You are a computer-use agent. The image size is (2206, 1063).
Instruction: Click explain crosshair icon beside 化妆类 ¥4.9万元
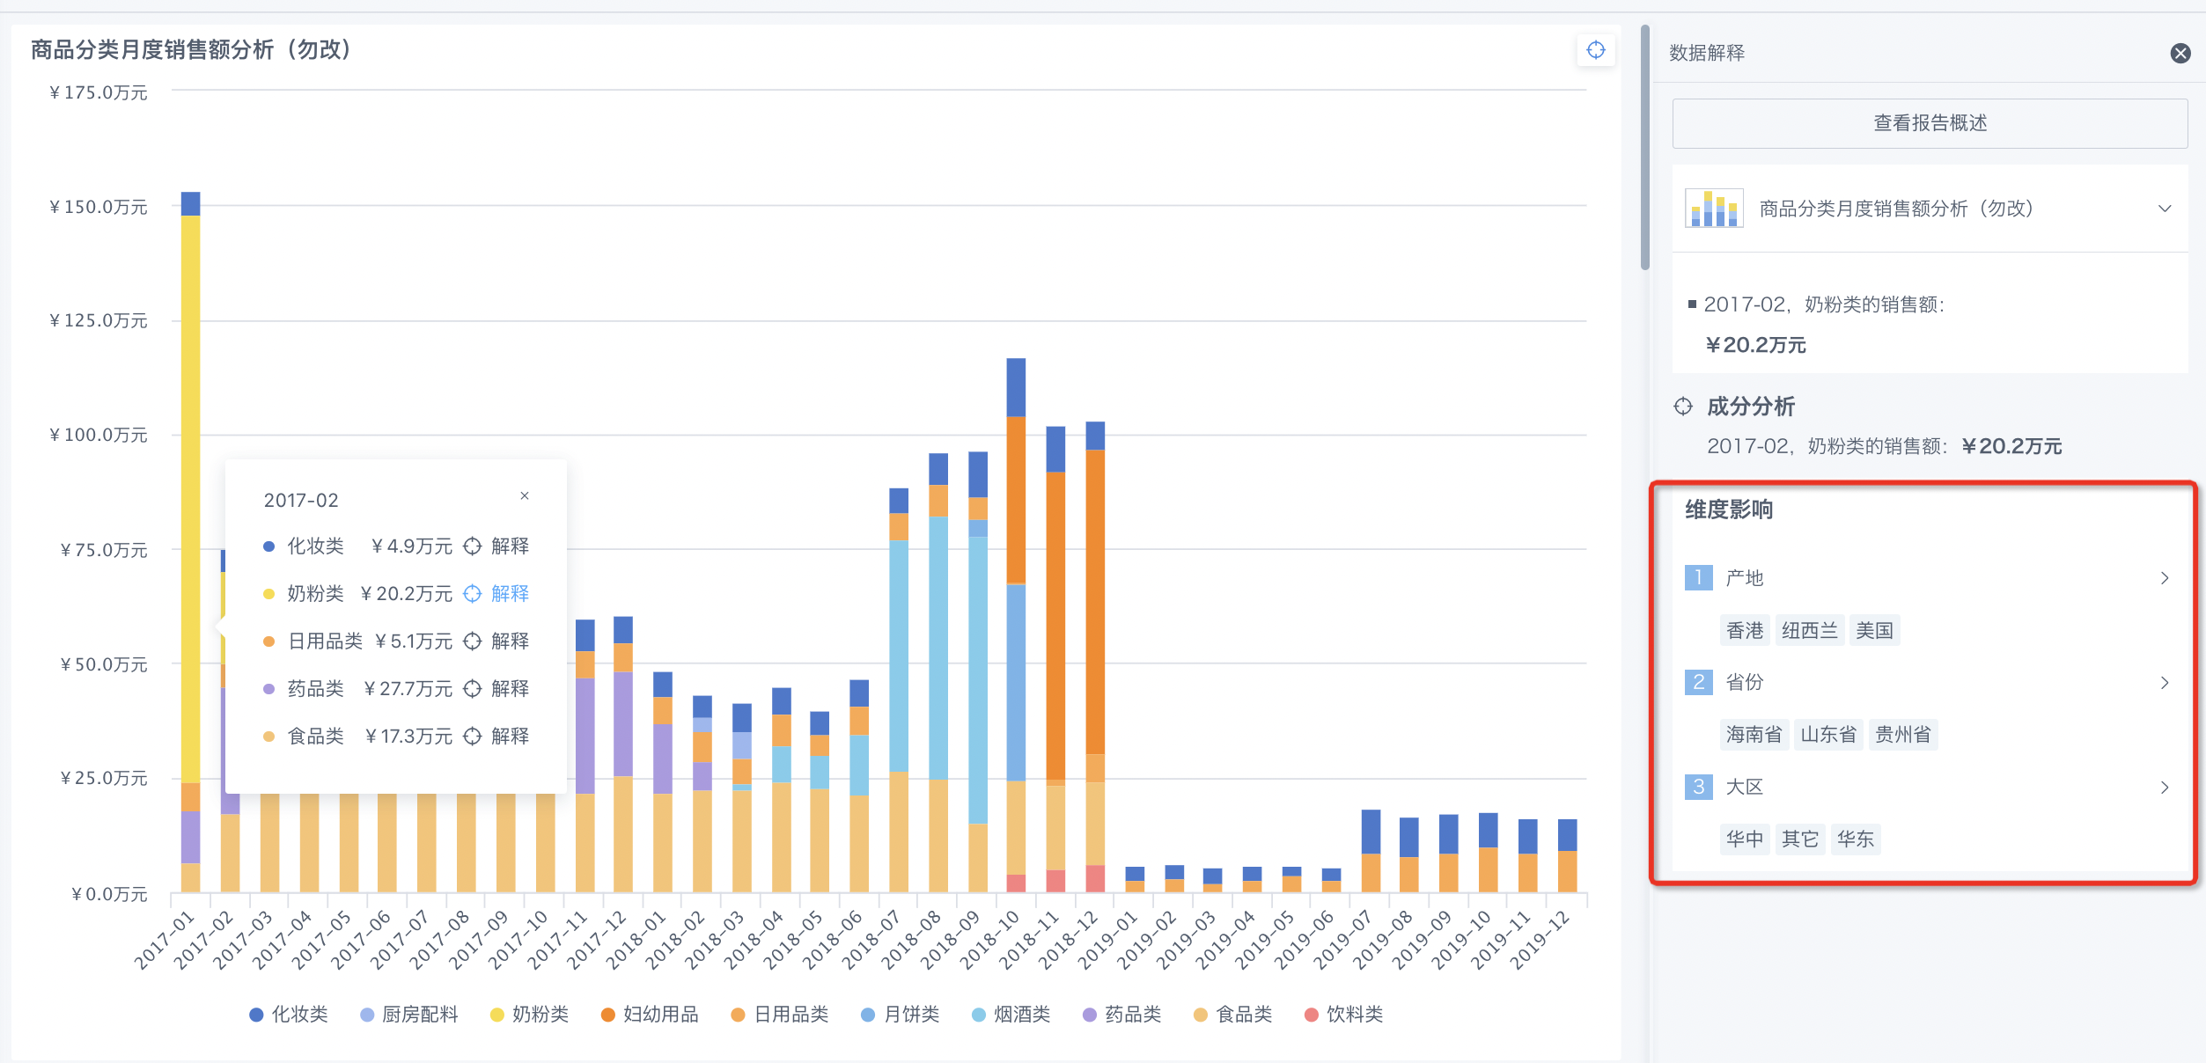473,546
